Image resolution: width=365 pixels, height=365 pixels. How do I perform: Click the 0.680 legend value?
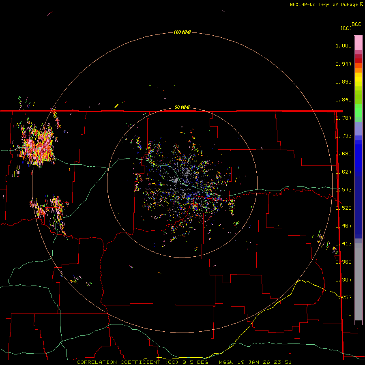point(344,154)
